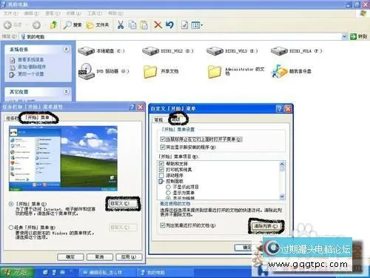Click the blue Undo arrow icon

click(169, 25)
